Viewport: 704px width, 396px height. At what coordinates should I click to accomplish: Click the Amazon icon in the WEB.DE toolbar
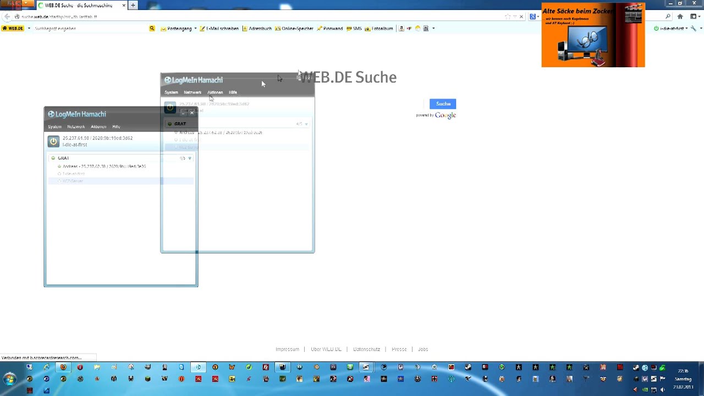click(402, 29)
